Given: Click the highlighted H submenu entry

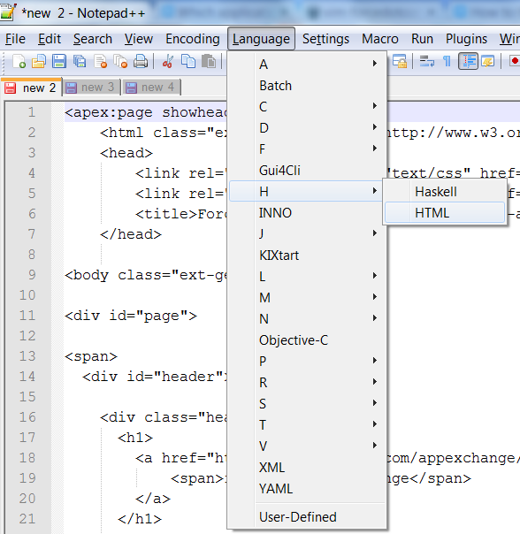Looking at the screenshot, I should coord(308,191).
